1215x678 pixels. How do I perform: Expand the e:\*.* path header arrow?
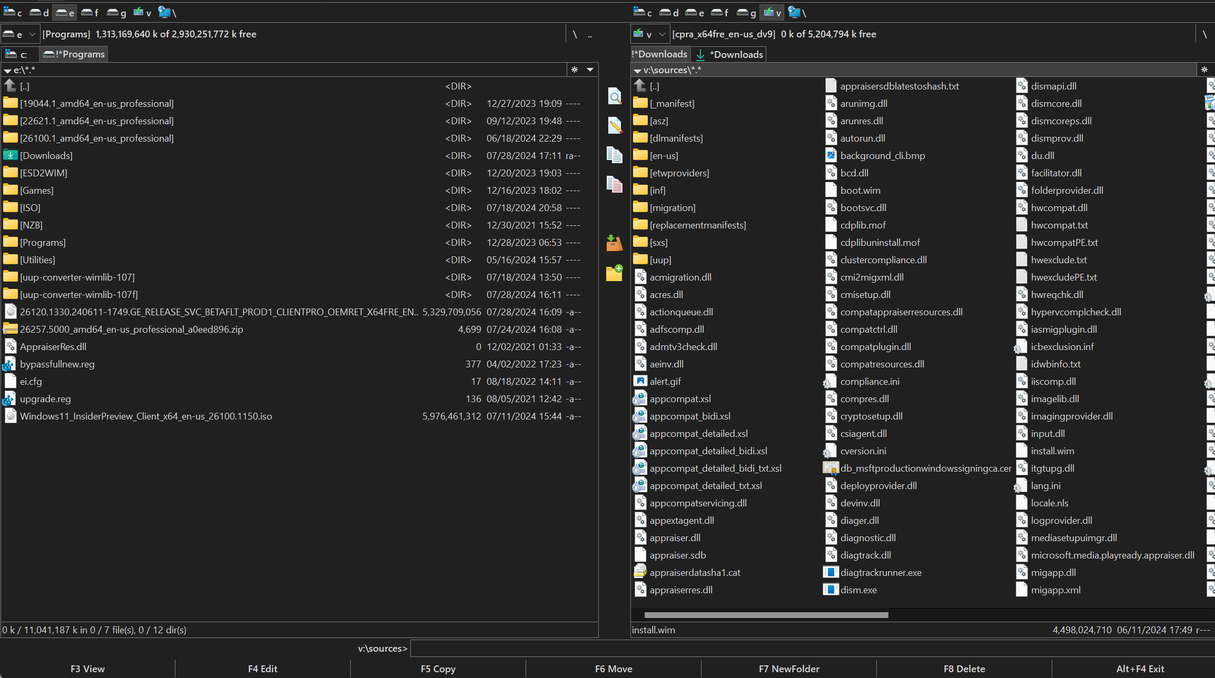coord(7,71)
